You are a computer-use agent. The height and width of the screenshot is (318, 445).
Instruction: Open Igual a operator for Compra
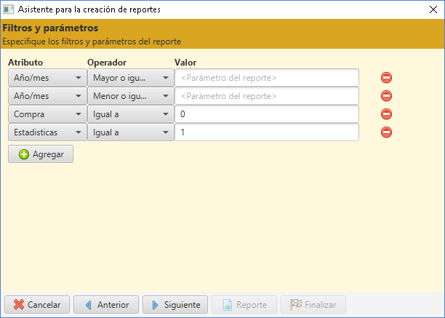click(x=131, y=114)
